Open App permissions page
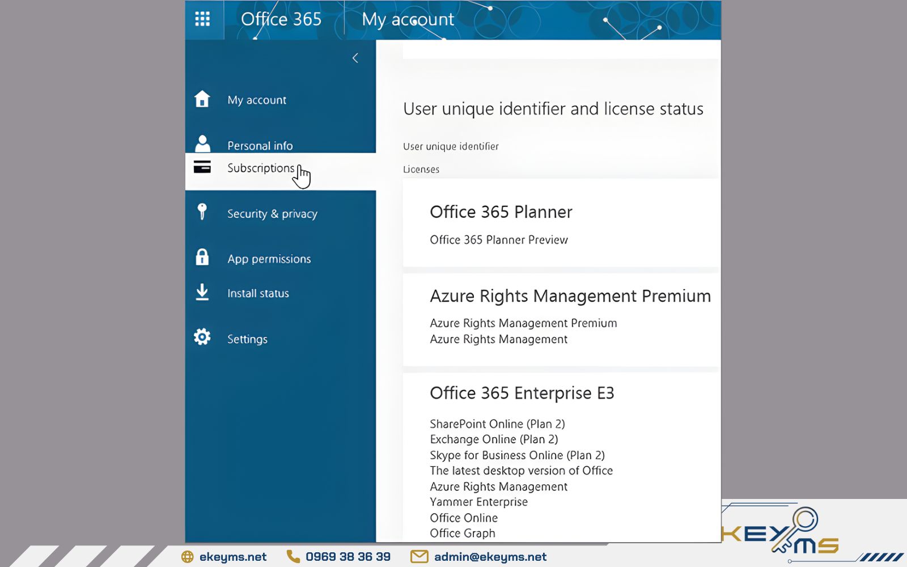 pyautogui.click(x=269, y=259)
